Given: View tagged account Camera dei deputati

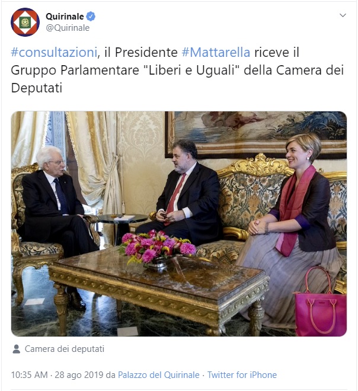Looking at the screenshot, I should coord(65,349).
